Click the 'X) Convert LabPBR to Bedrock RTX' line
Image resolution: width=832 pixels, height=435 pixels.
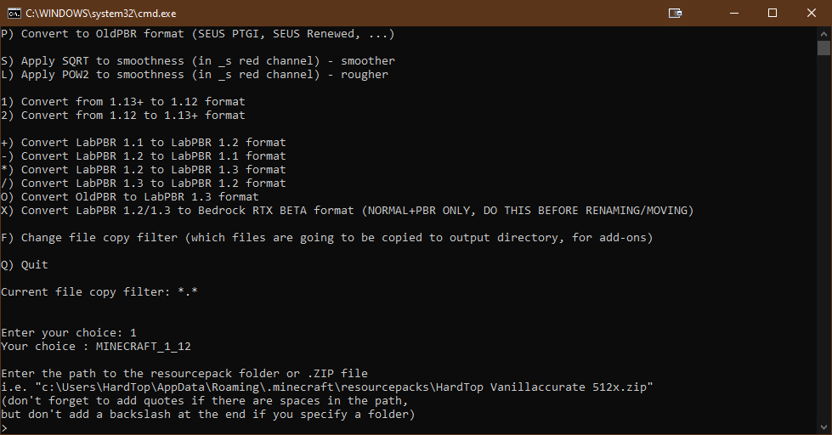(347, 211)
